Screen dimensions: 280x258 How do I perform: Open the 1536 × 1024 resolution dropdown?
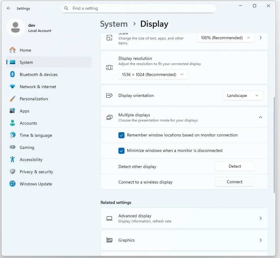tap(153, 74)
